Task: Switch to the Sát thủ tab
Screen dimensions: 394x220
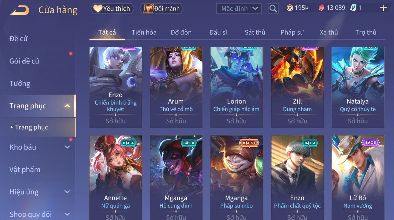Action: [255, 32]
